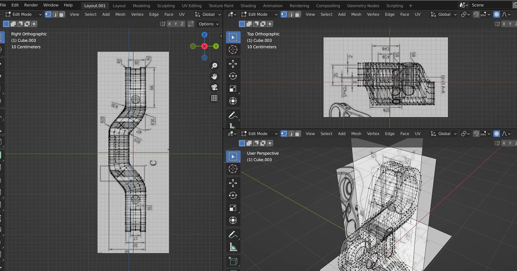
Task: Pick the Scale tool in User Perspective viewport
Action: 233,208
